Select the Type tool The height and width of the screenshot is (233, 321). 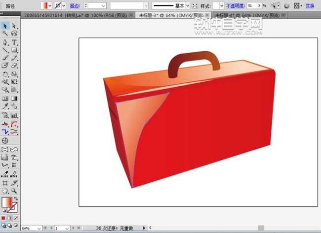(14, 42)
